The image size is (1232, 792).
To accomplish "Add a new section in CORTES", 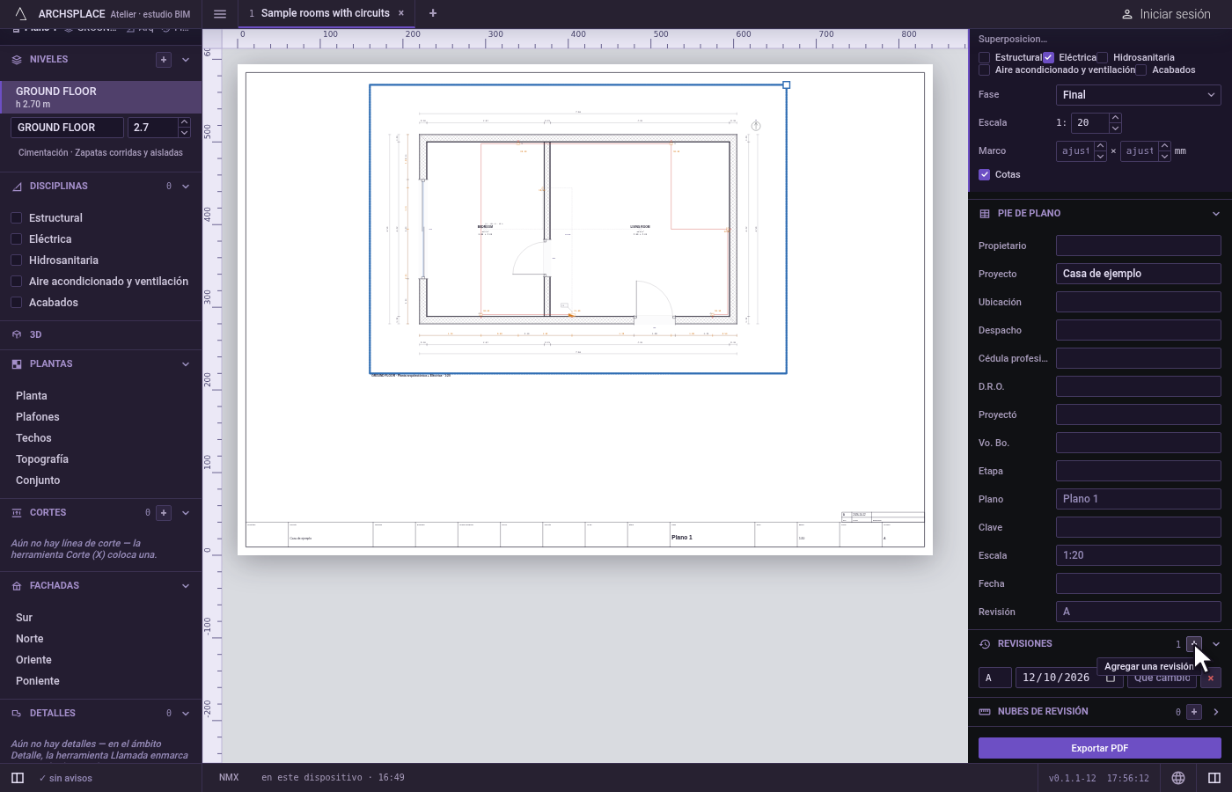I will click(x=164, y=512).
